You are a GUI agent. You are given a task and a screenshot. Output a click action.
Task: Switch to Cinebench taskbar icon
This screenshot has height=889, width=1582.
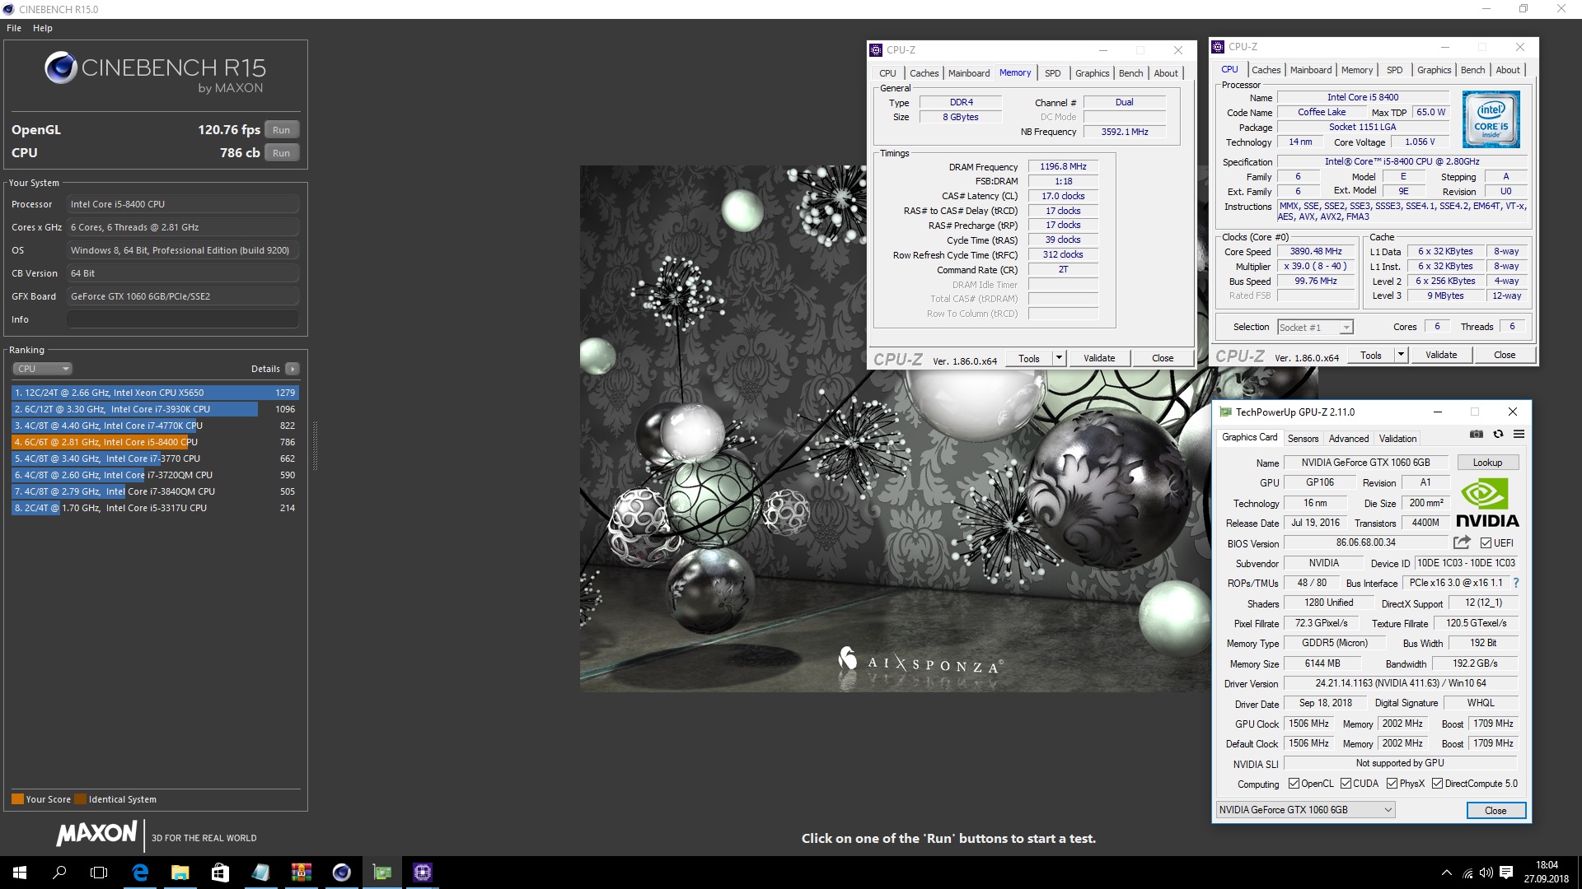[341, 873]
